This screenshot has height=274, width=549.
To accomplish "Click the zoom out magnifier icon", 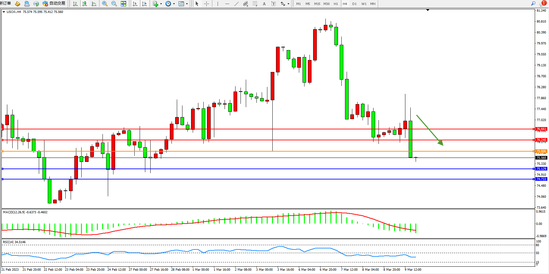I will [x=114, y=4].
